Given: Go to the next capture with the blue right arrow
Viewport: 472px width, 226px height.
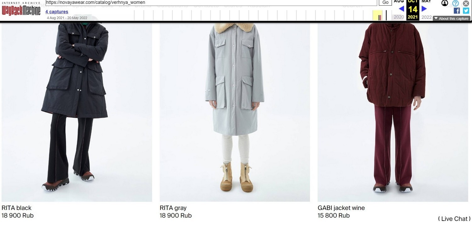Looking at the screenshot, I should coord(424,9).
